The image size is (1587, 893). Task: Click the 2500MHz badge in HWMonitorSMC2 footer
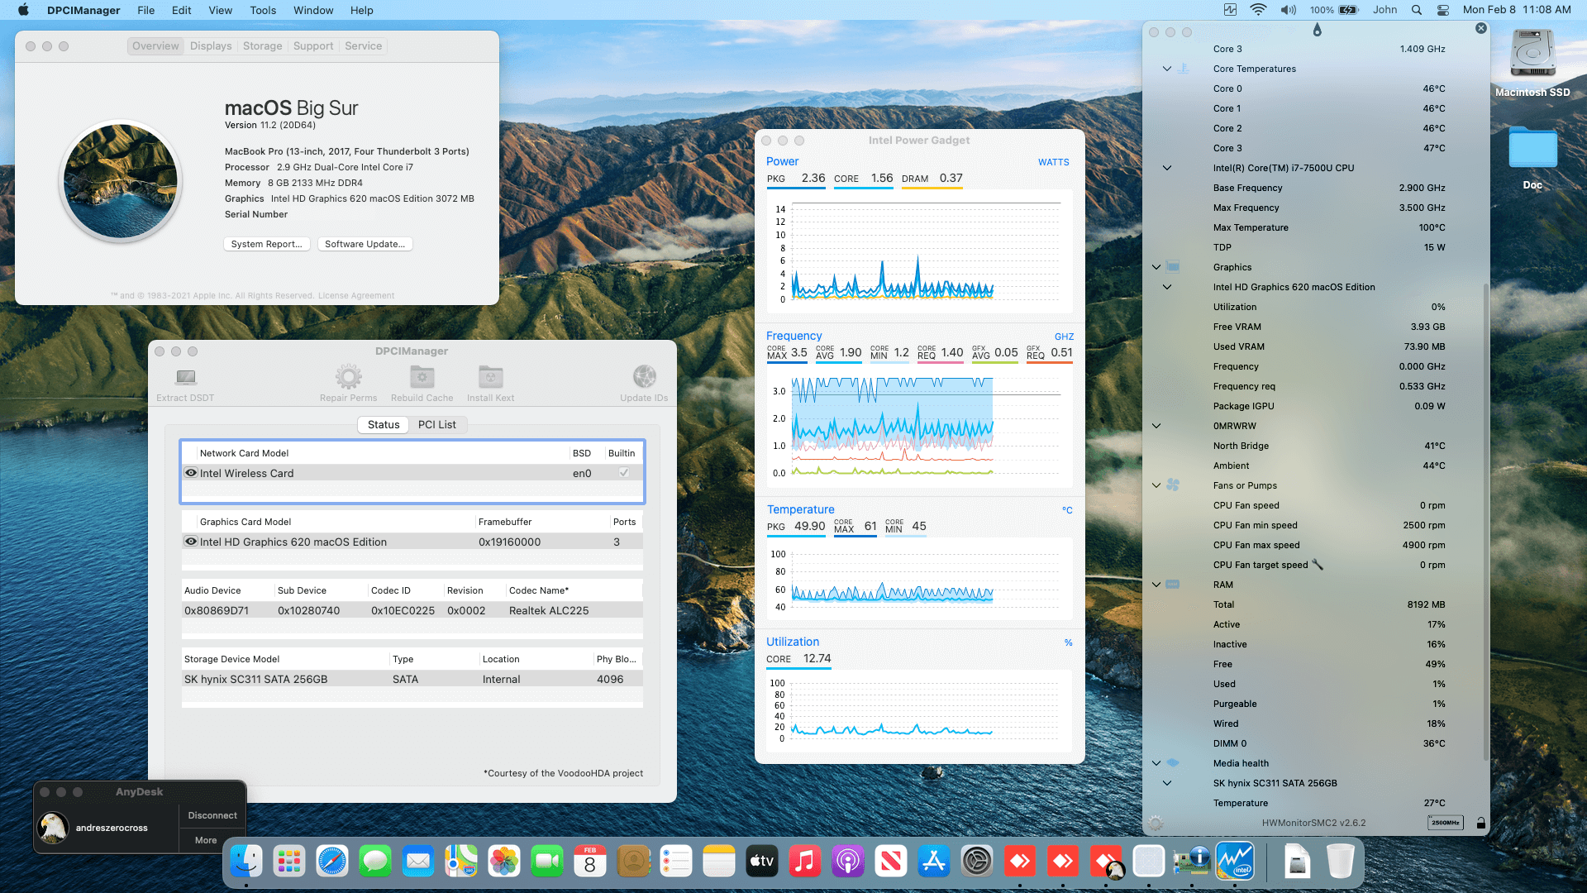tap(1446, 823)
